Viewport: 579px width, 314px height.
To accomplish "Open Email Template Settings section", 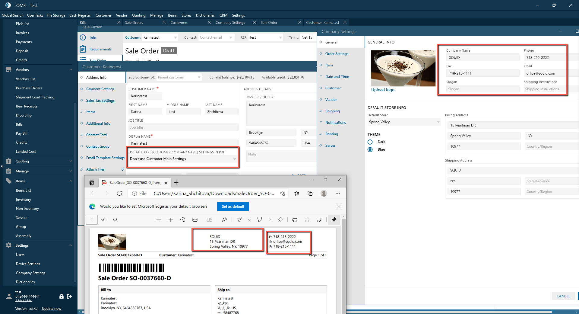I will pos(105,158).
